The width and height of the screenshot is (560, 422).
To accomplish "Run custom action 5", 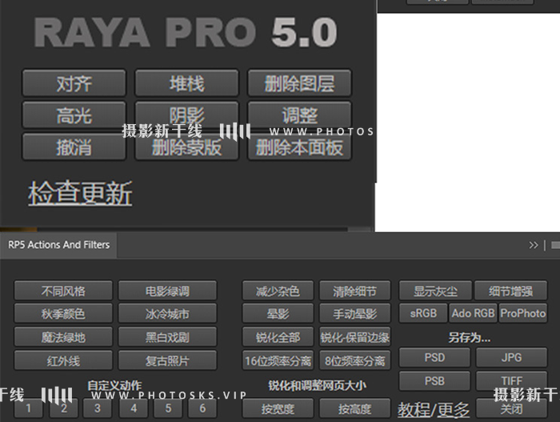I will (168, 408).
